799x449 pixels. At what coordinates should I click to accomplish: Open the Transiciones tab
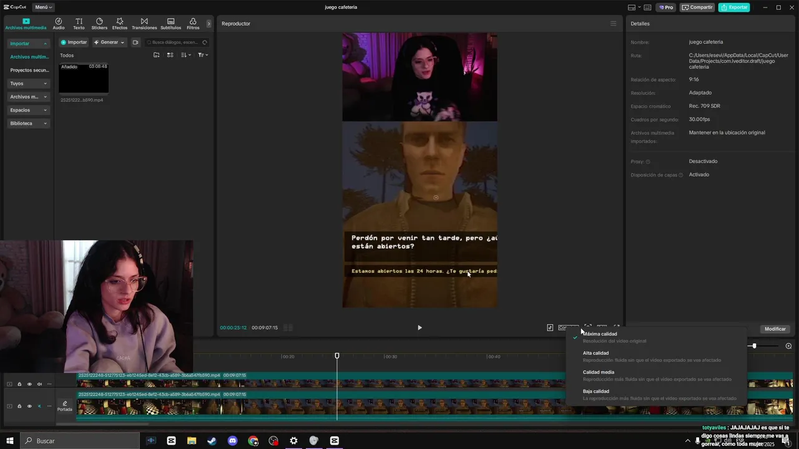coord(144,24)
